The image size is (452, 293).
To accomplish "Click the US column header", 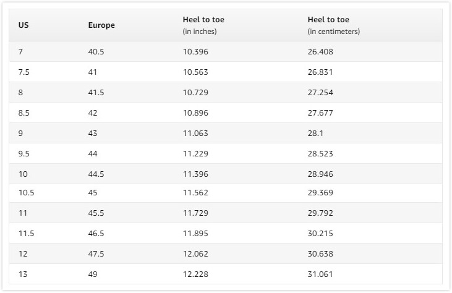I will point(23,25).
